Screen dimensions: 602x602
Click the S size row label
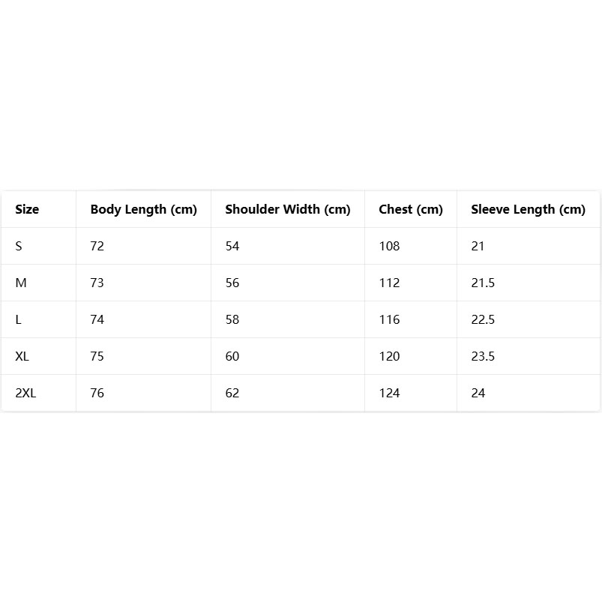tap(19, 246)
